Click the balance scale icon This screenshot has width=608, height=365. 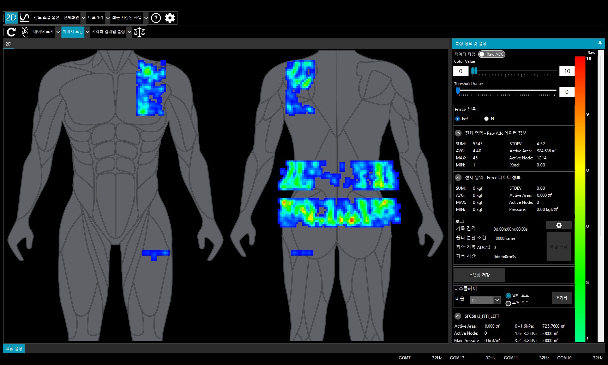139,32
